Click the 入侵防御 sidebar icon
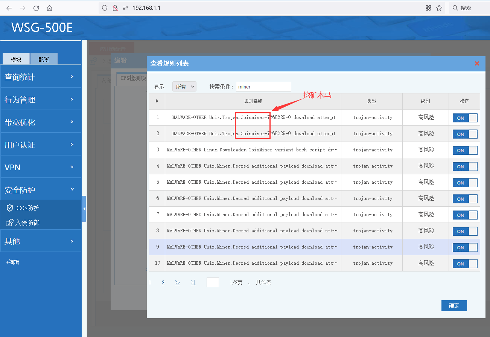This screenshot has height=337, width=490. tap(10, 223)
